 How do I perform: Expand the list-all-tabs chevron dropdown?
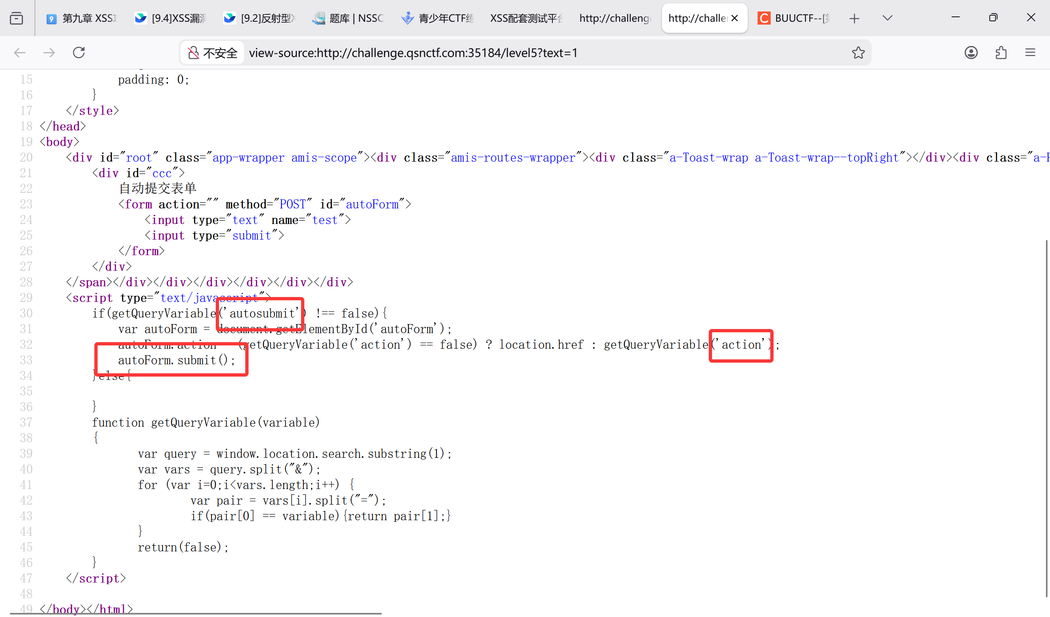point(887,18)
